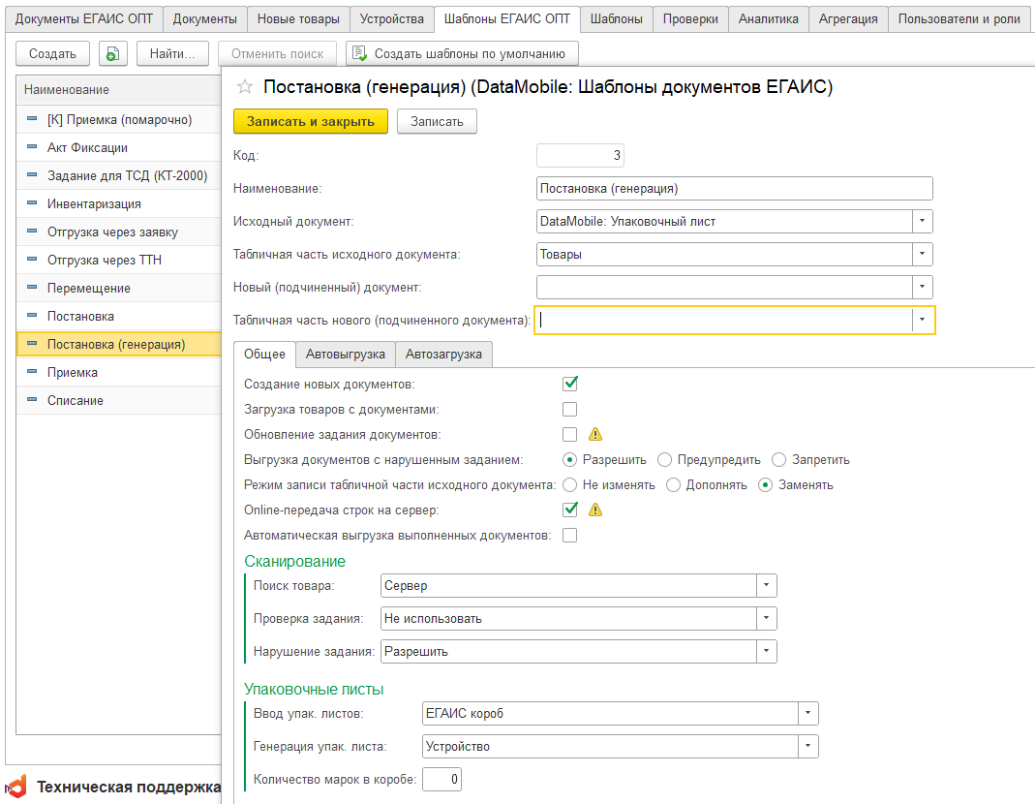Open the Устройства tab
The height and width of the screenshot is (804, 1035).
click(392, 19)
